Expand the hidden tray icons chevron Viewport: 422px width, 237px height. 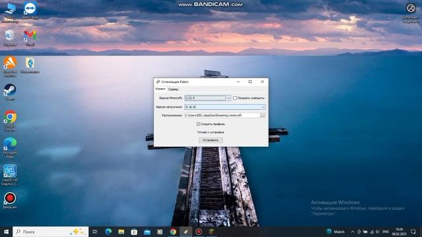[x=352, y=232]
